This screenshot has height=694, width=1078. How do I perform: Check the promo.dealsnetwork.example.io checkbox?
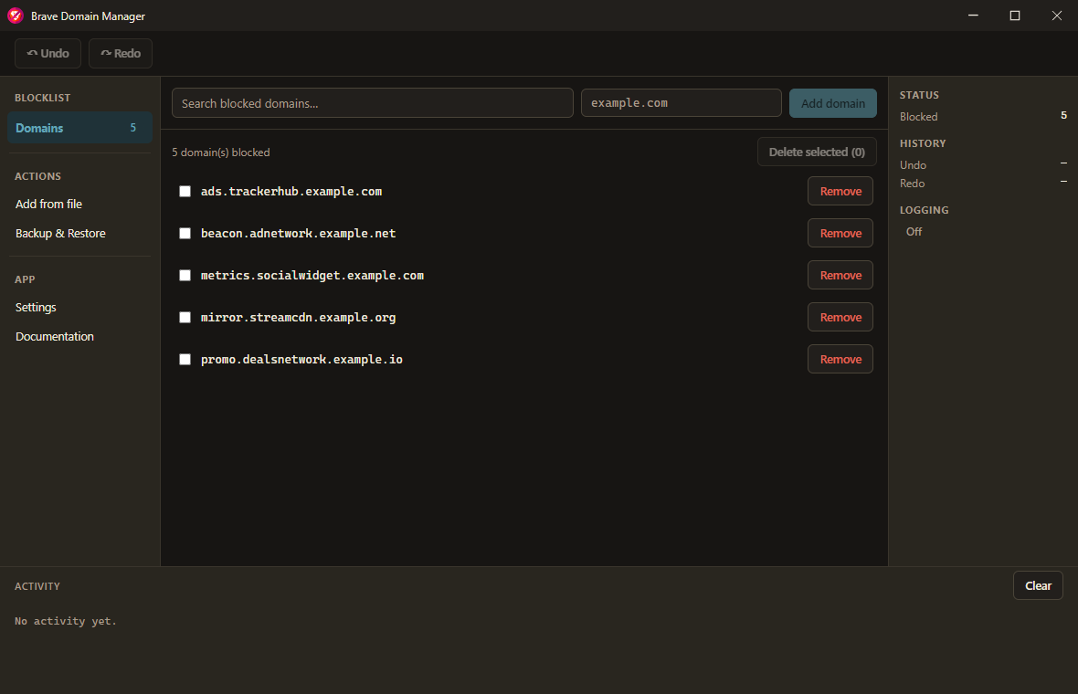(185, 360)
